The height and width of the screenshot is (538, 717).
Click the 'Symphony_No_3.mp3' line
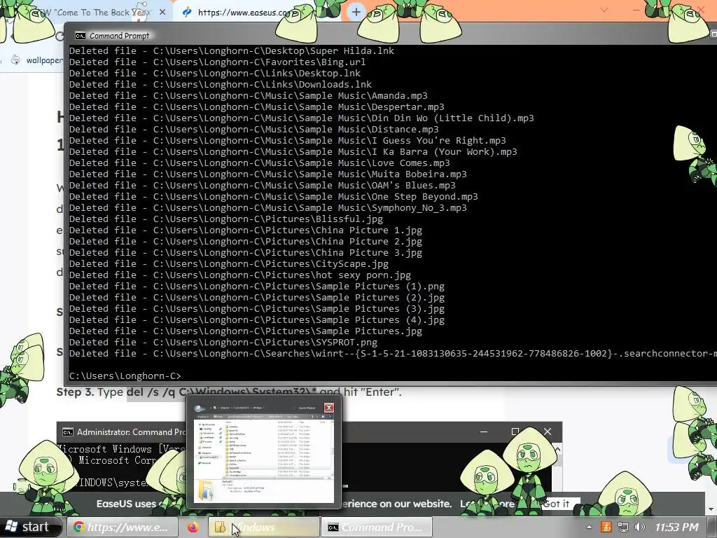point(268,207)
